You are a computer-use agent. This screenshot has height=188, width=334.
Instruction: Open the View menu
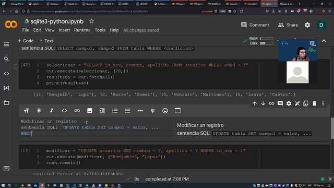click(x=50, y=30)
